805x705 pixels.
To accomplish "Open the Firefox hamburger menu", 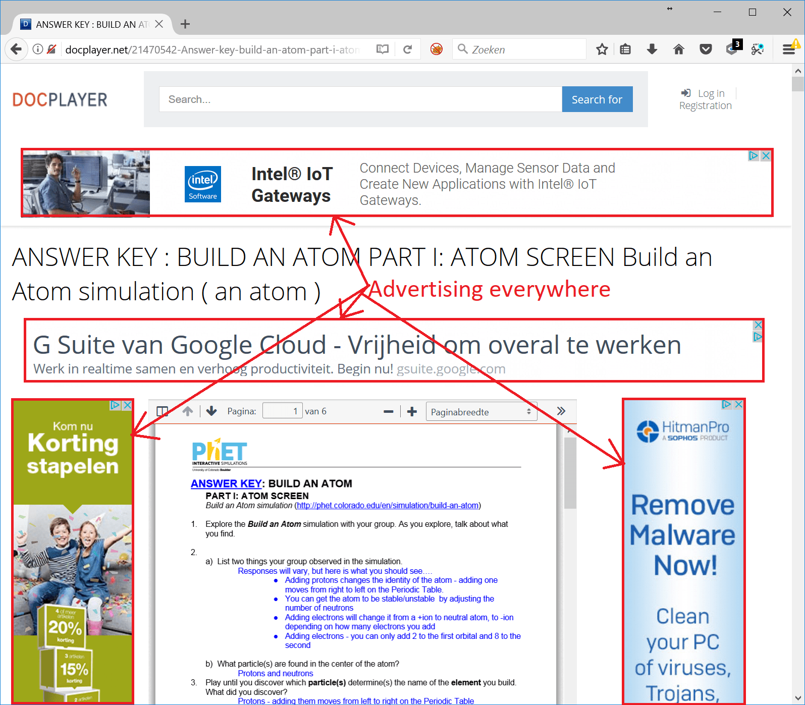I will (788, 49).
